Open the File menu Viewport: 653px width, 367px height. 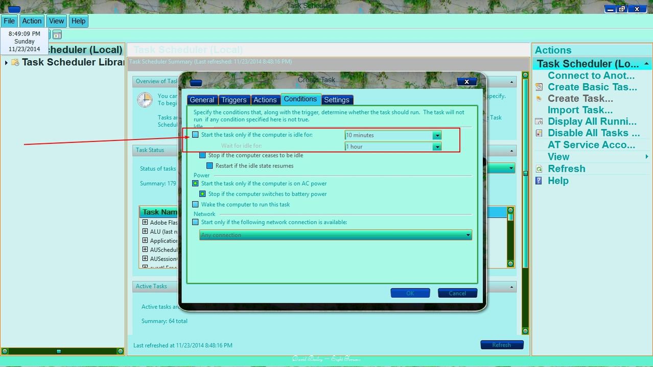click(9, 21)
